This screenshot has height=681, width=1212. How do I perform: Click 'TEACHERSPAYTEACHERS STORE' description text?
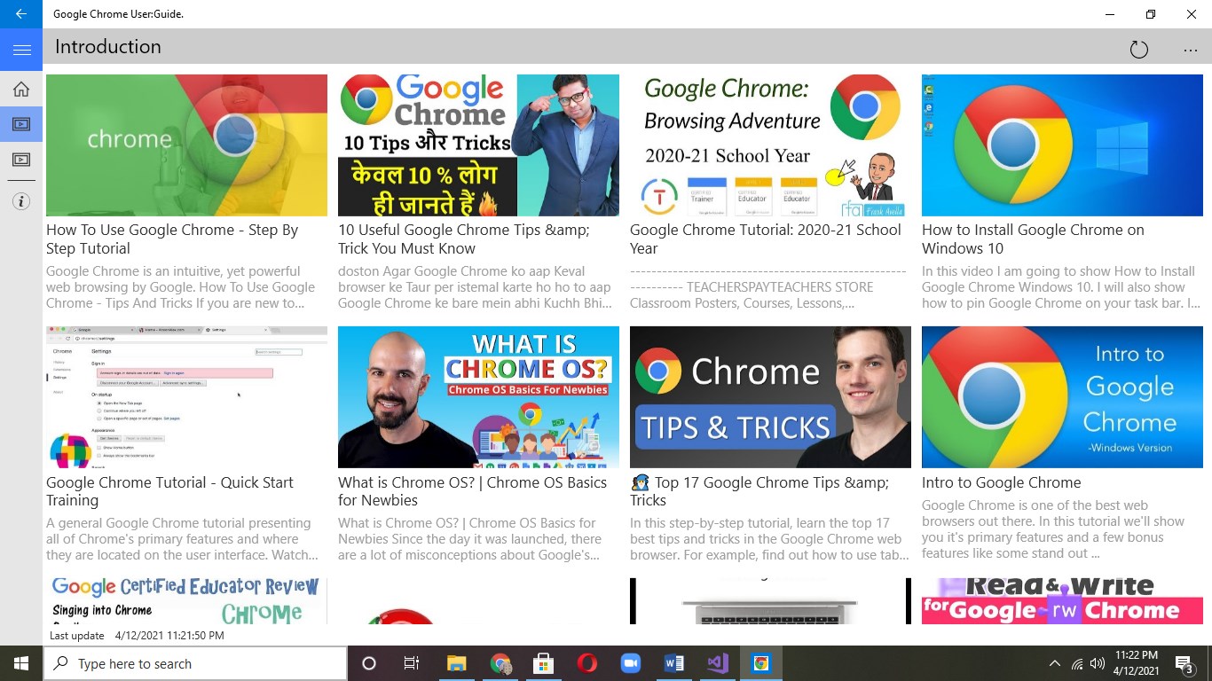point(767,287)
